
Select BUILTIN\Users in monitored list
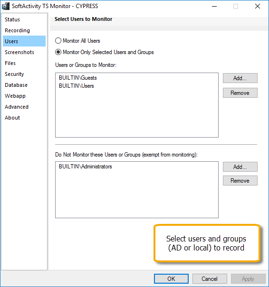[77, 86]
